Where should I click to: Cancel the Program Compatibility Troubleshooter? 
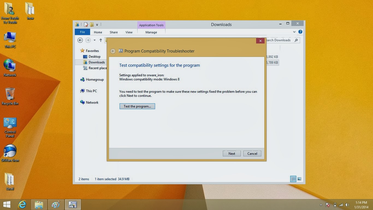coord(252,153)
